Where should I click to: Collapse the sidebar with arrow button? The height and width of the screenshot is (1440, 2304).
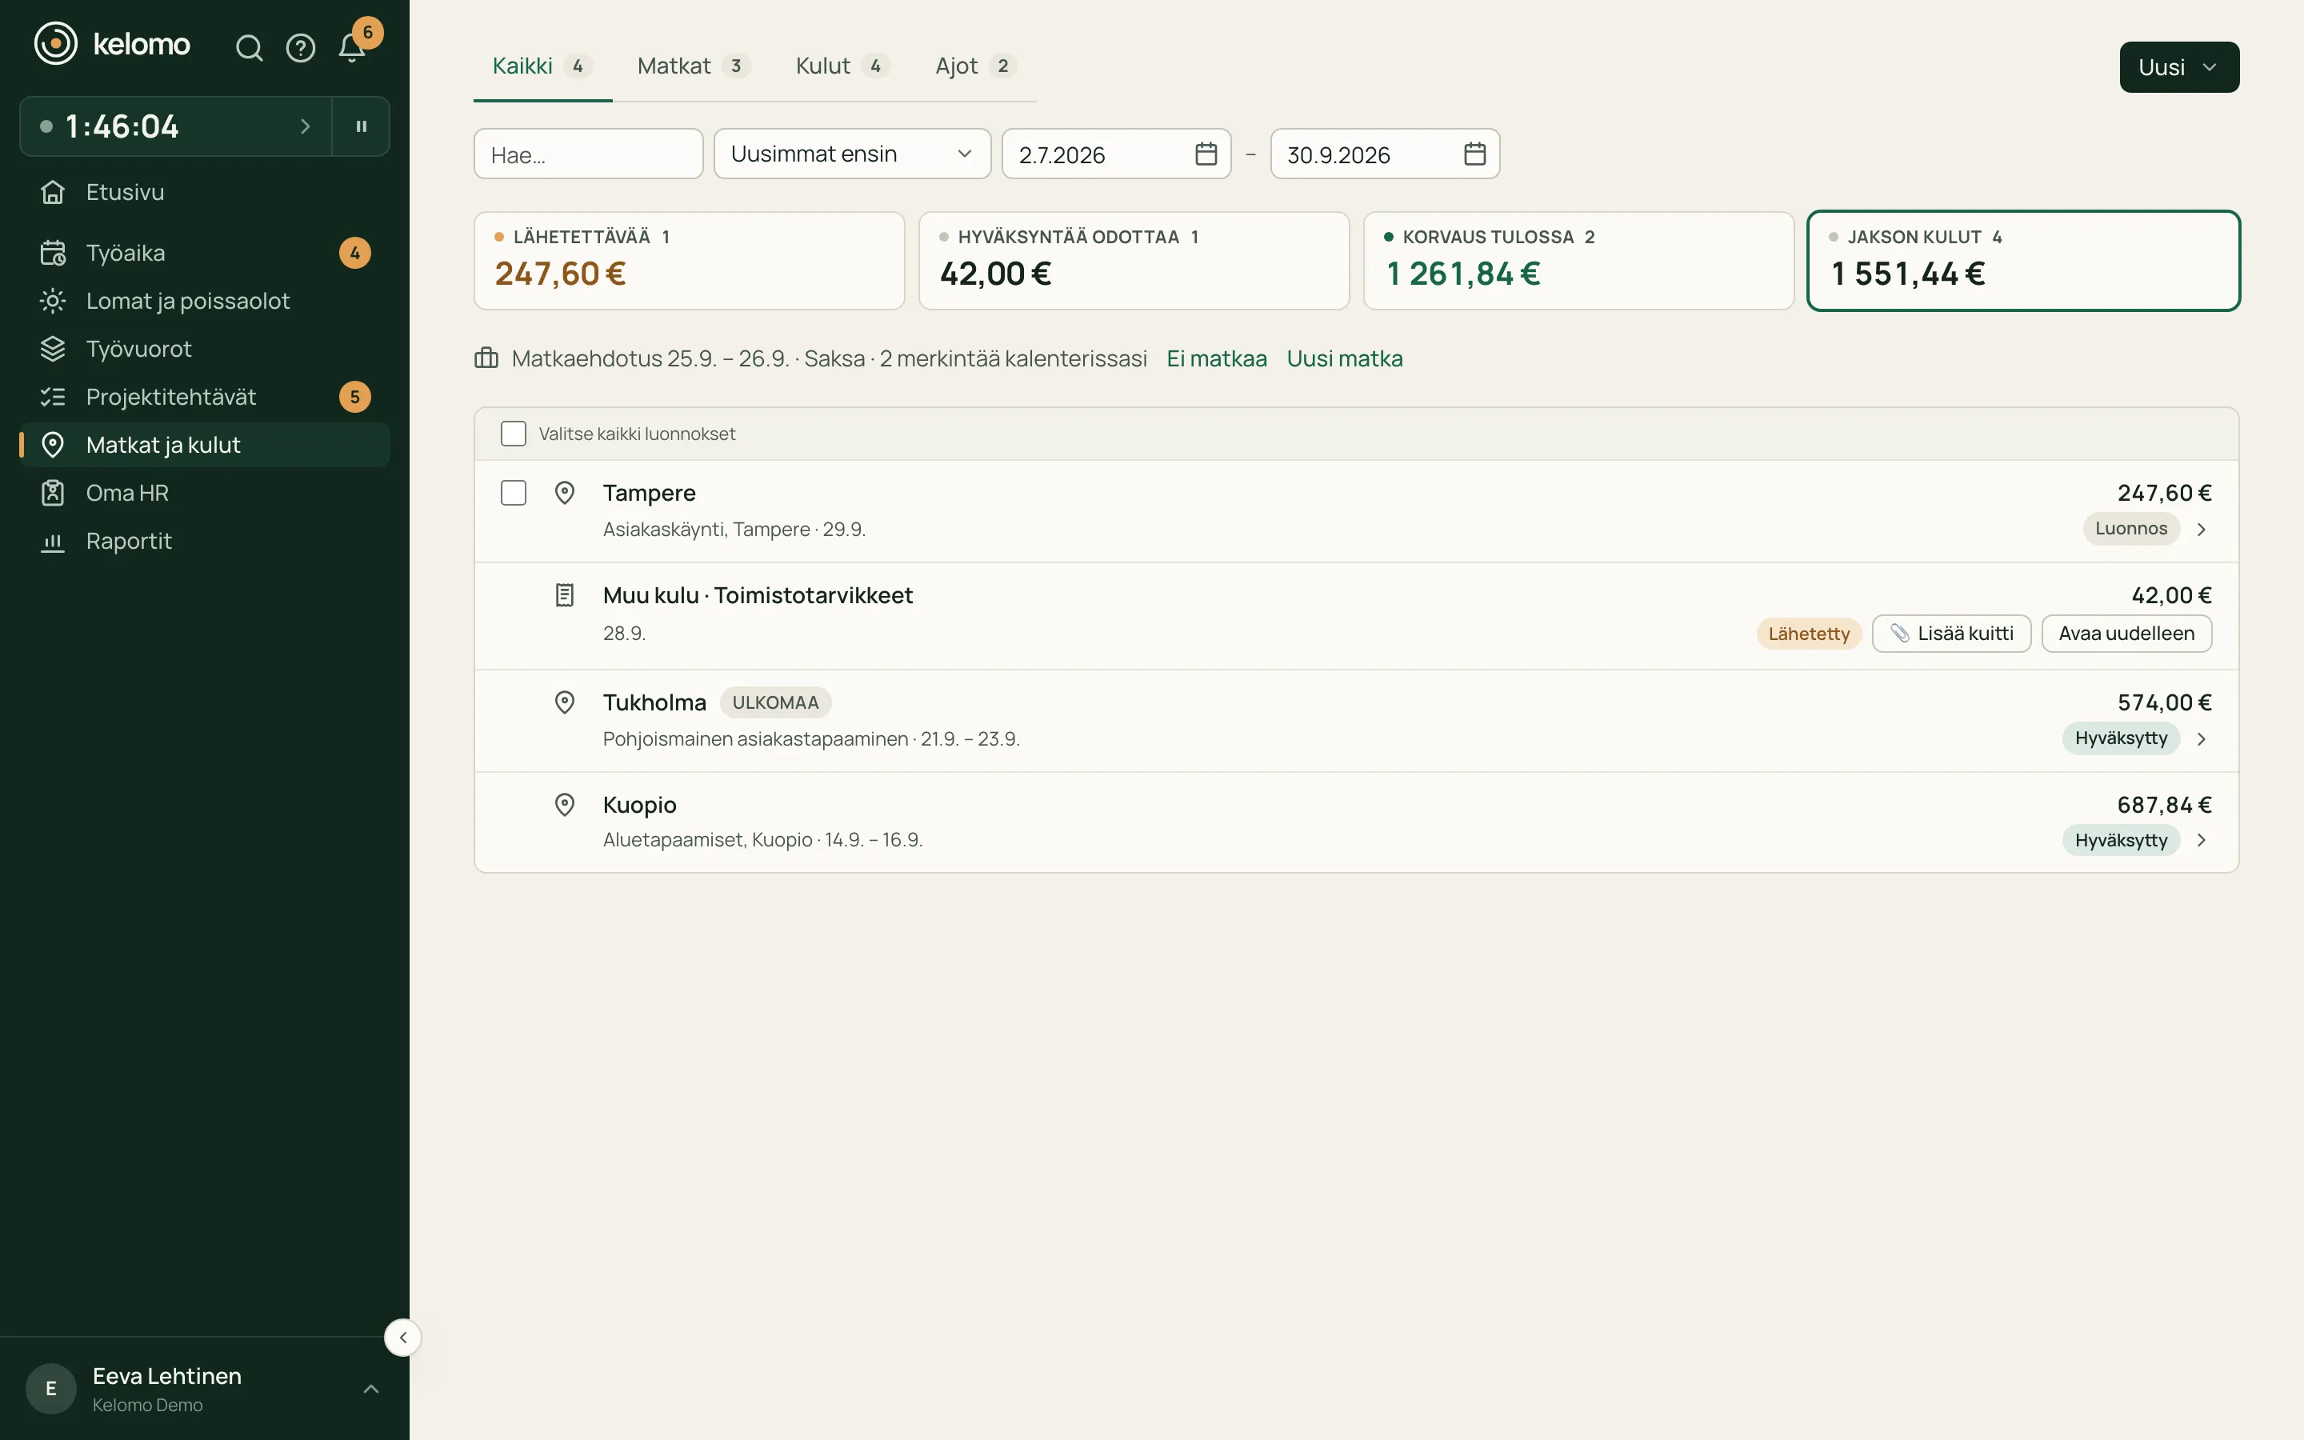pyautogui.click(x=402, y=1337)
